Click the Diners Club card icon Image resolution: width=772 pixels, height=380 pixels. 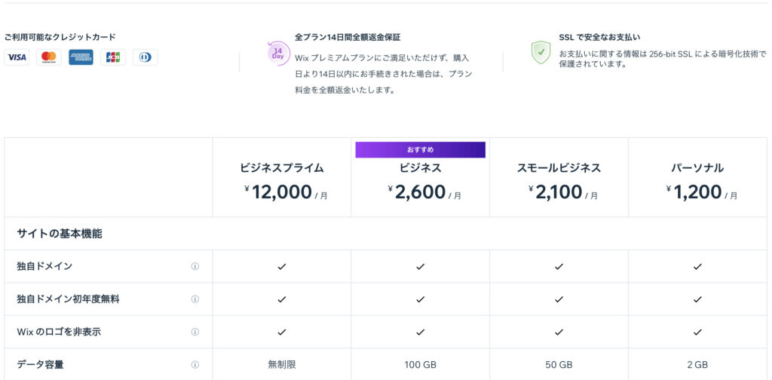click(146, 57)
